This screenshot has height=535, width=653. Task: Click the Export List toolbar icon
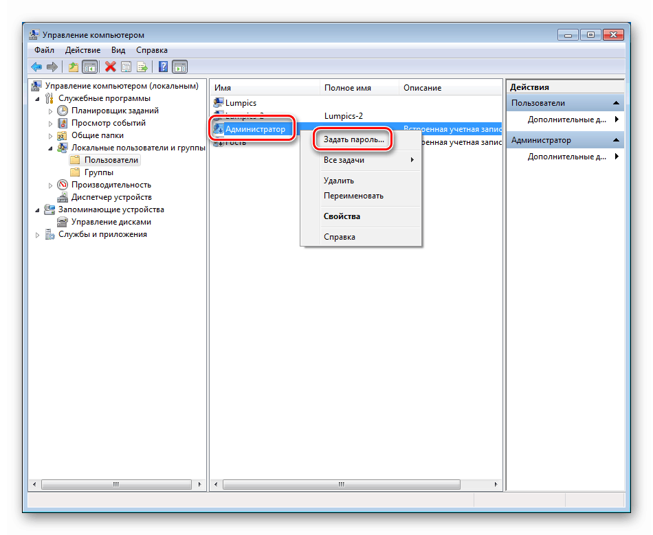pyautogui.click(x=142, y=67)
